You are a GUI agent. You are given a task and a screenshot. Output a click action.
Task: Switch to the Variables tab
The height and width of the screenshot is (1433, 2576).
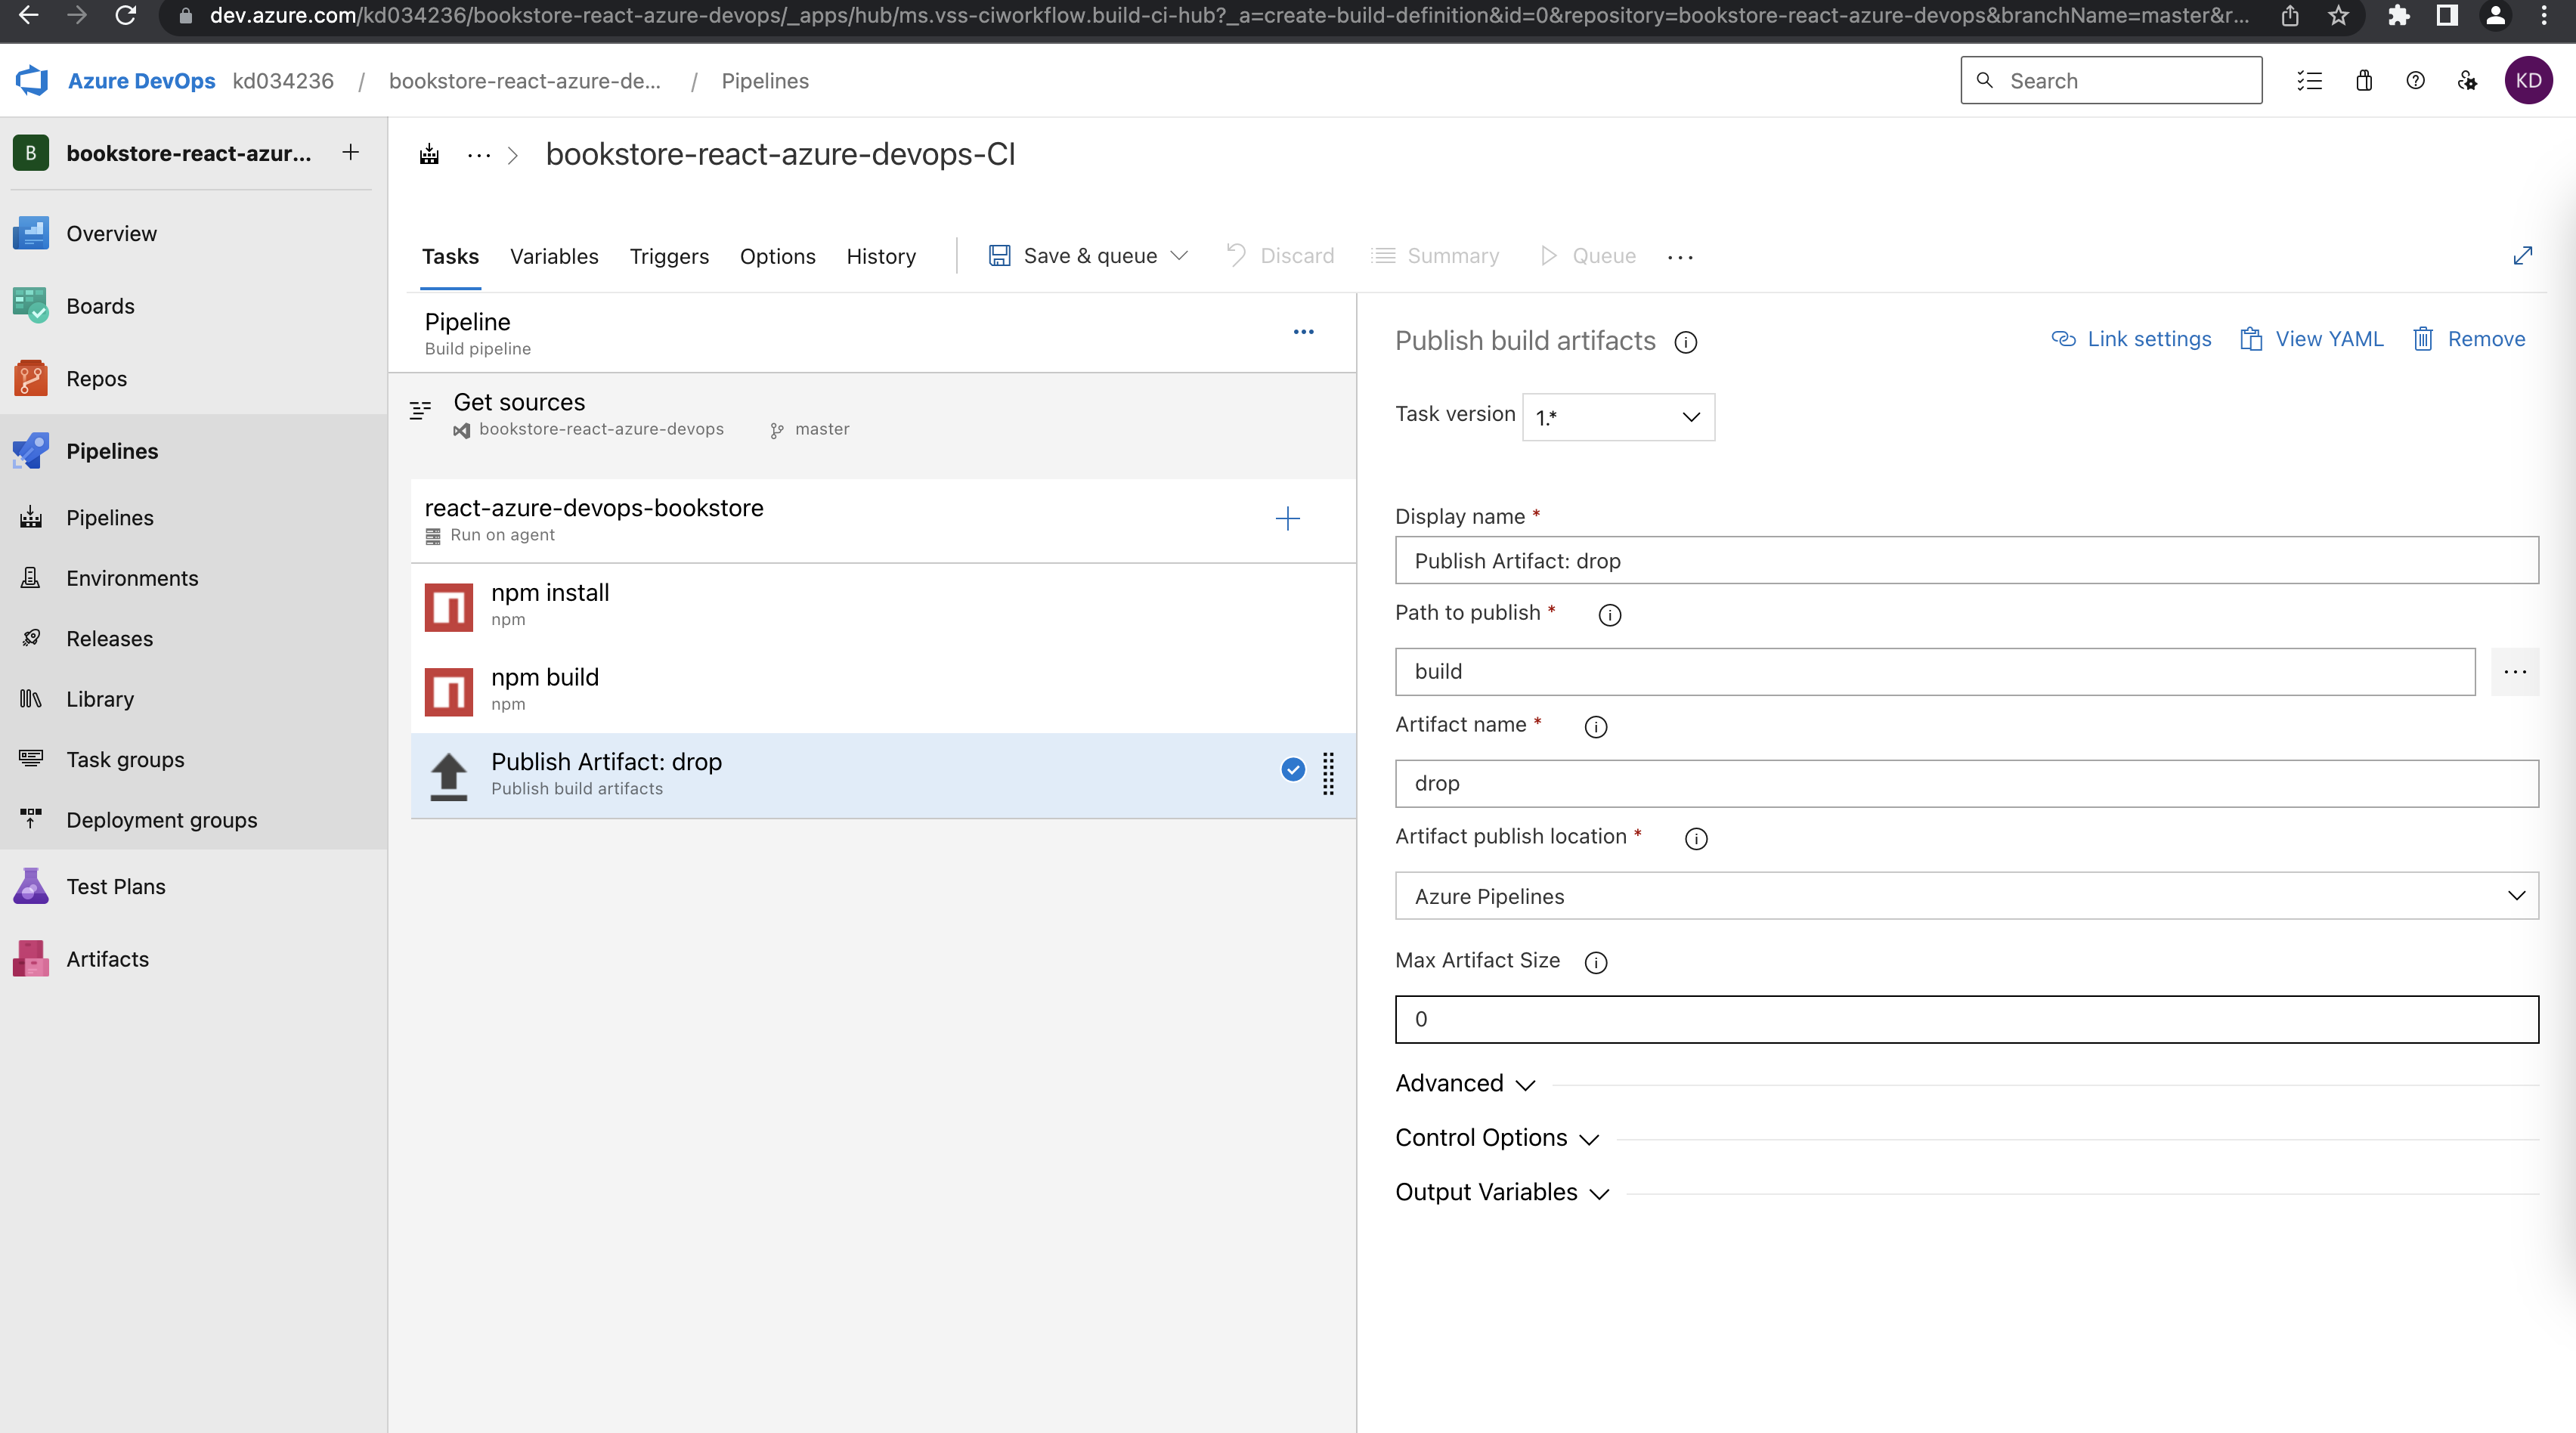point(554,256)
